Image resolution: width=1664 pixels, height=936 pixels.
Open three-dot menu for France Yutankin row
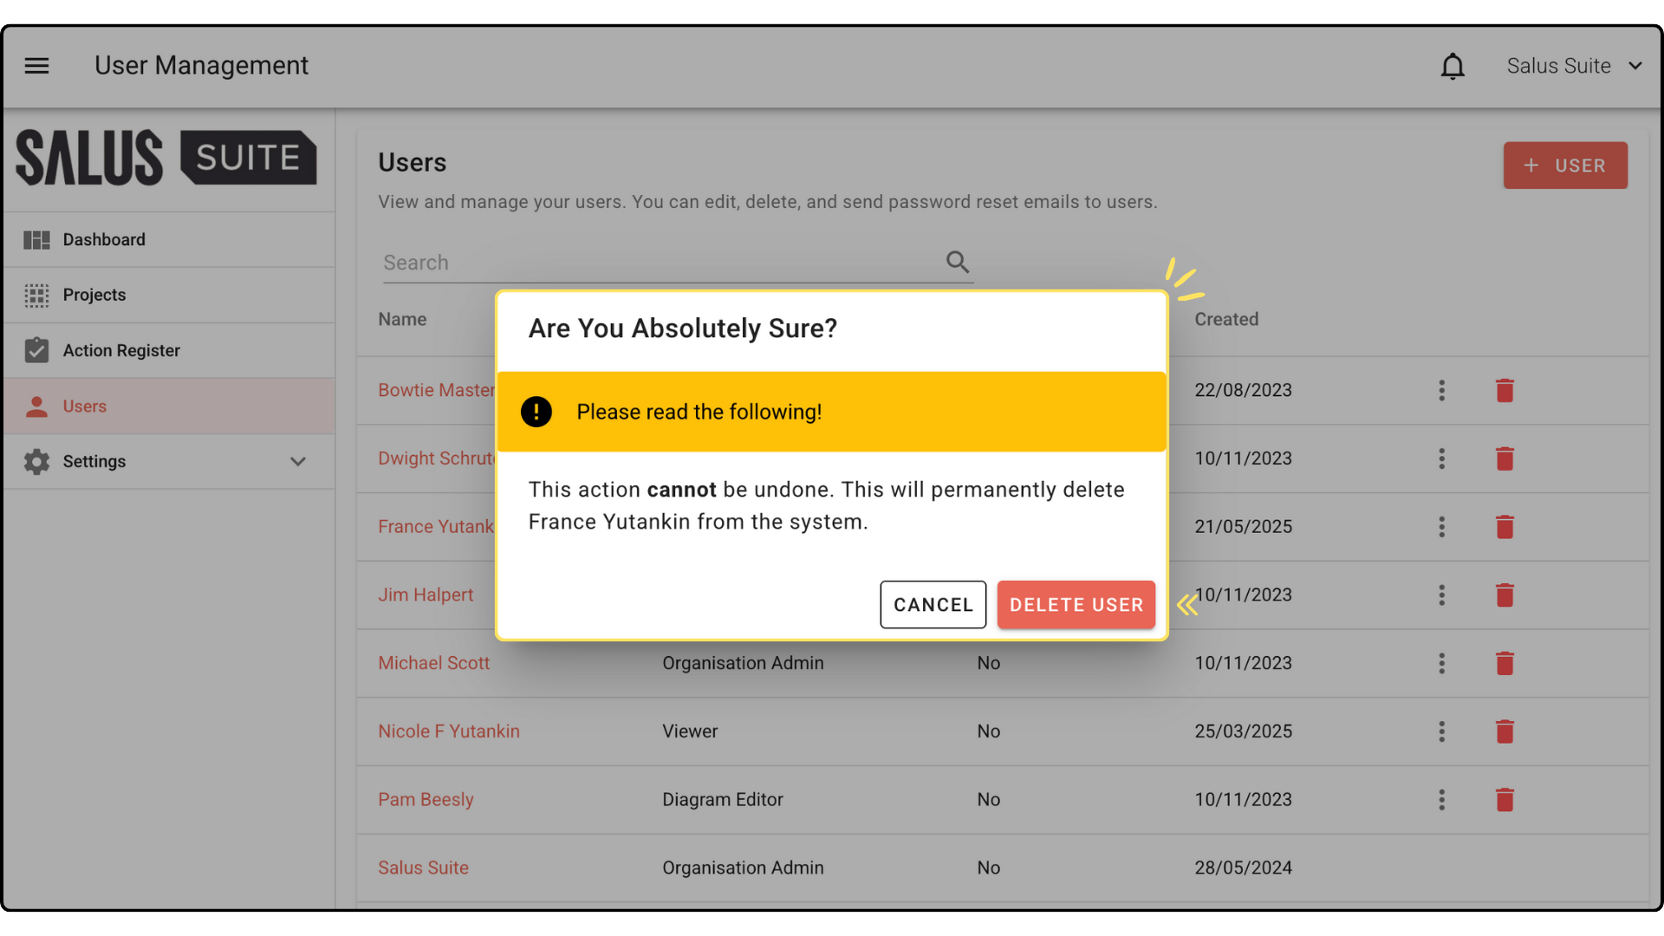coord(1442,527)
